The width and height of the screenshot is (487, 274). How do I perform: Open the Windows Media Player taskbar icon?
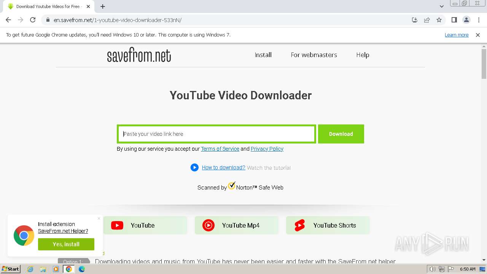point(56,269)
